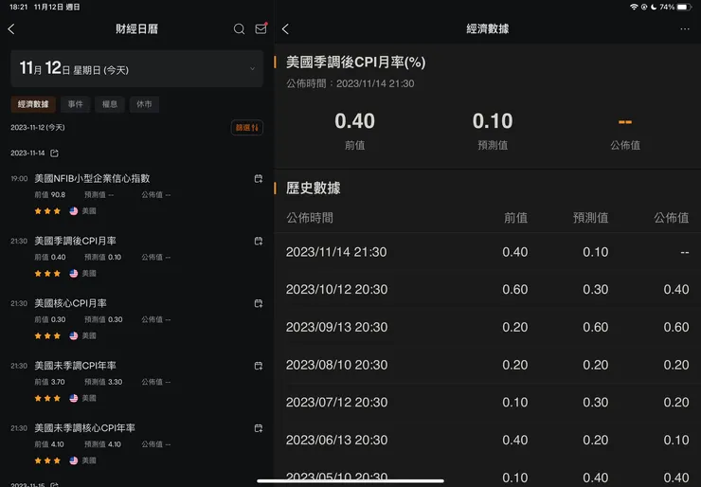
Task: Click the 前值 column header in history table
Action: coord(515,218)
